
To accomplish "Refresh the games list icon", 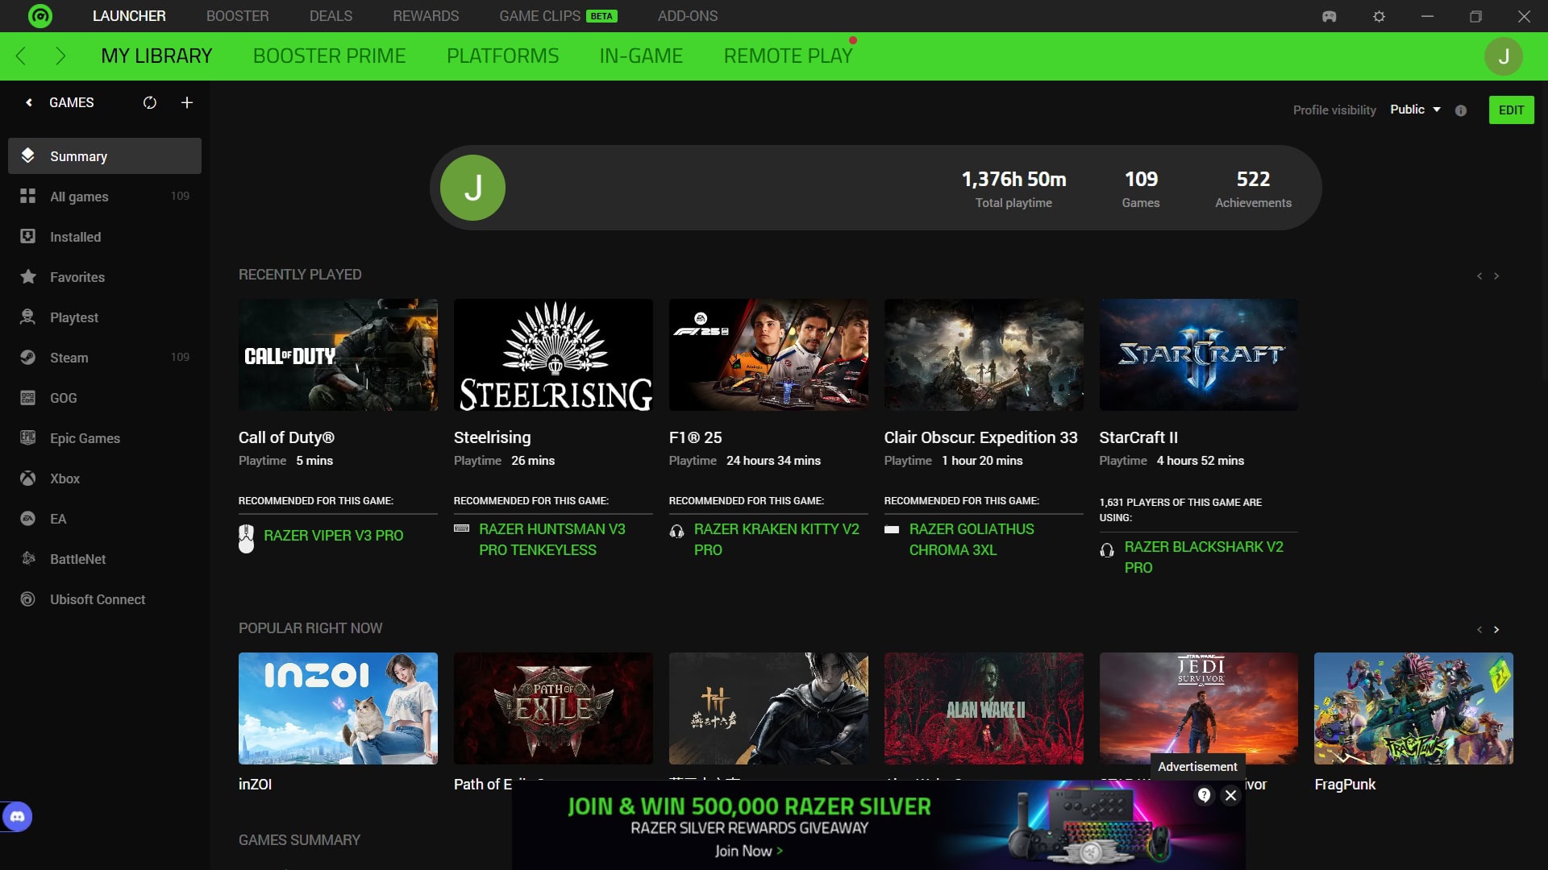I will tap(149, 102).
